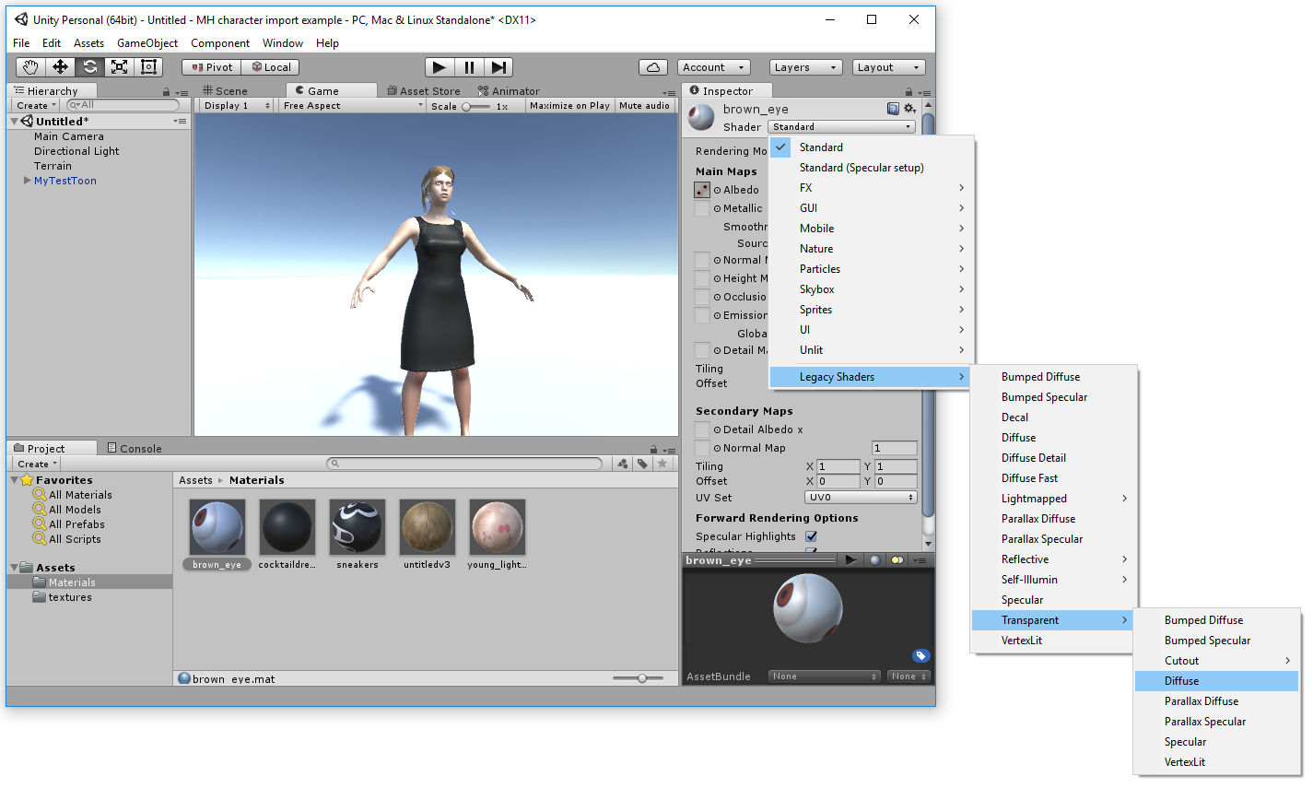
Task: Open the UV Set dropdown
Action: (861, 498)
